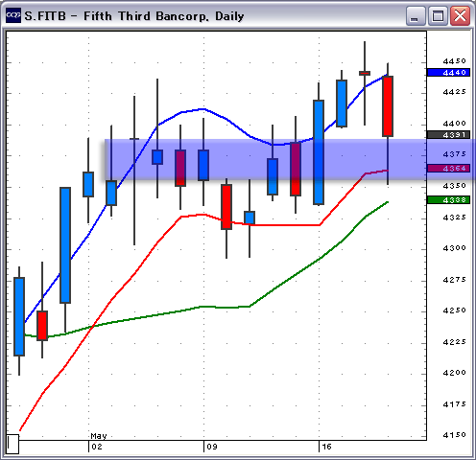Click the 4300 price scale value
This screenshot has height=460, width=476.
tap(454, 248)
